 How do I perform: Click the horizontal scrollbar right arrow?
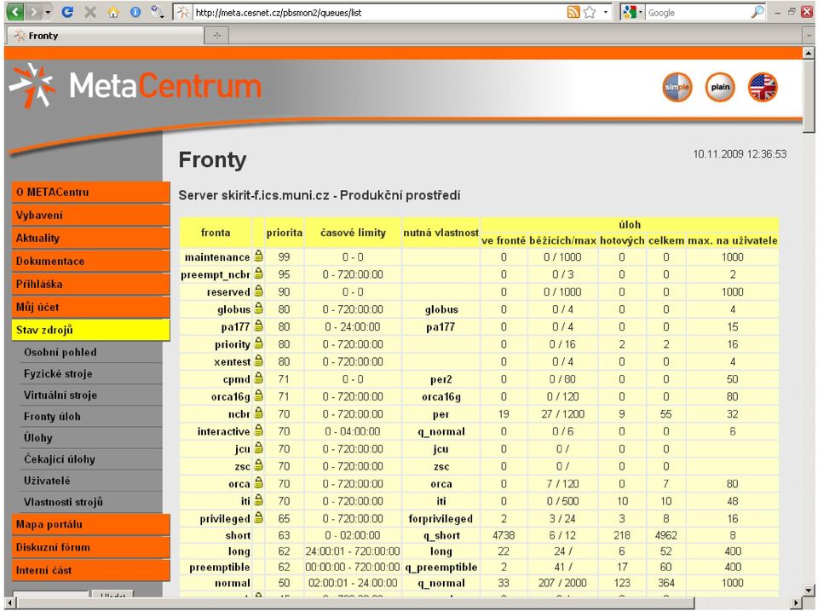pos(796,603)
